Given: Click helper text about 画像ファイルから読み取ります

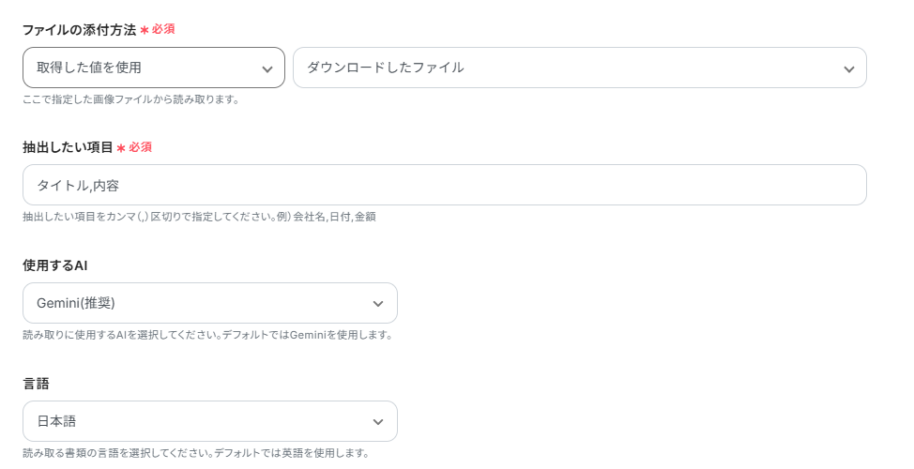Looking at the screenshot, I should (130, 98).
